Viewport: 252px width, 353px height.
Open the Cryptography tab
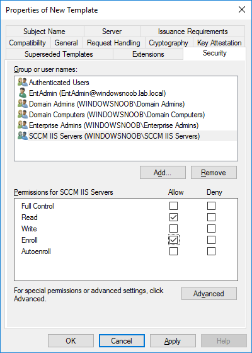[169, 43]
